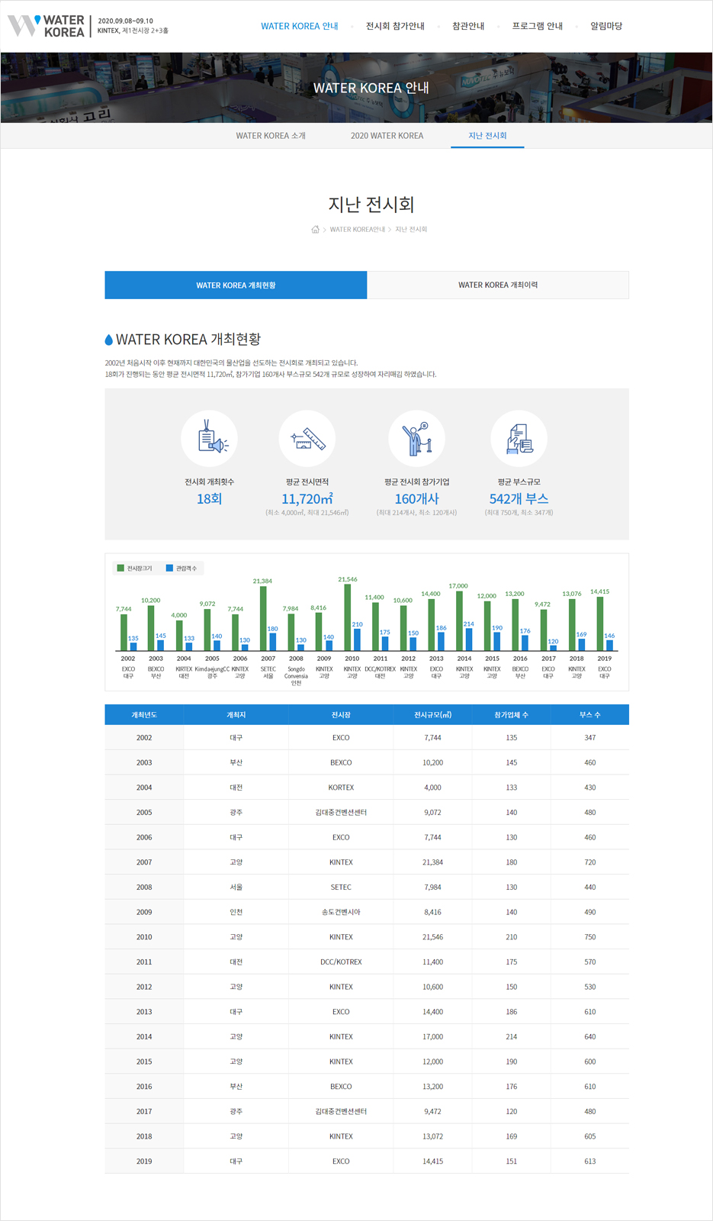Screen dimensions: 713x1221
Task: Click the 160개사 statistic value
Action: 416,499
